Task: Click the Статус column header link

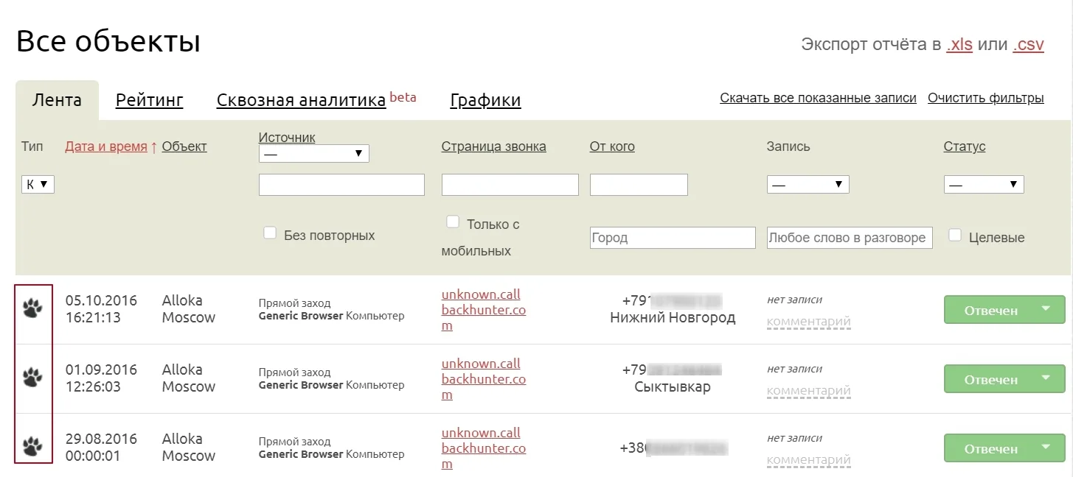Action: (965, 146)
